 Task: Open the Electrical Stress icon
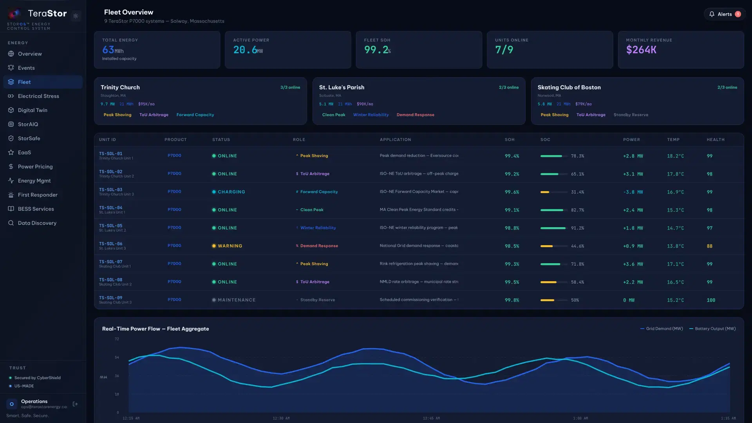click(x=11, y=96)
